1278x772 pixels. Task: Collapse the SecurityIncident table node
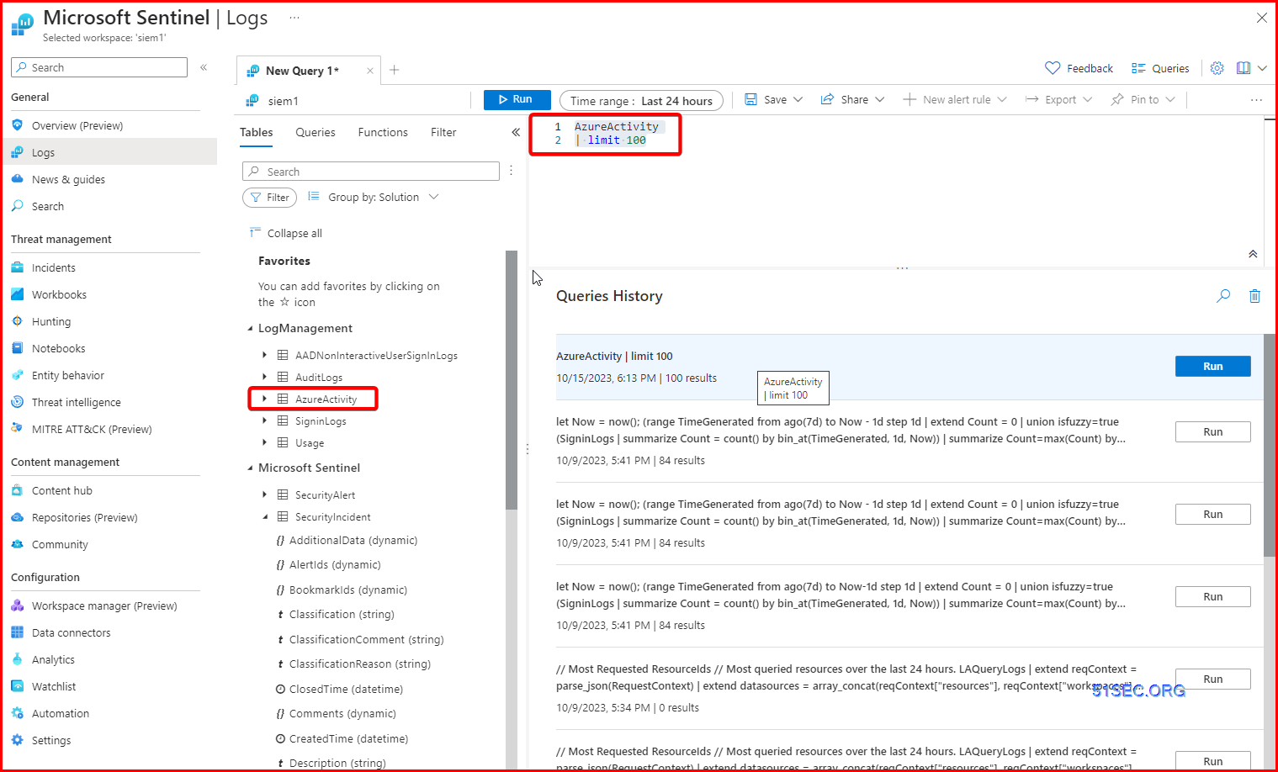(x=264, y=516)
